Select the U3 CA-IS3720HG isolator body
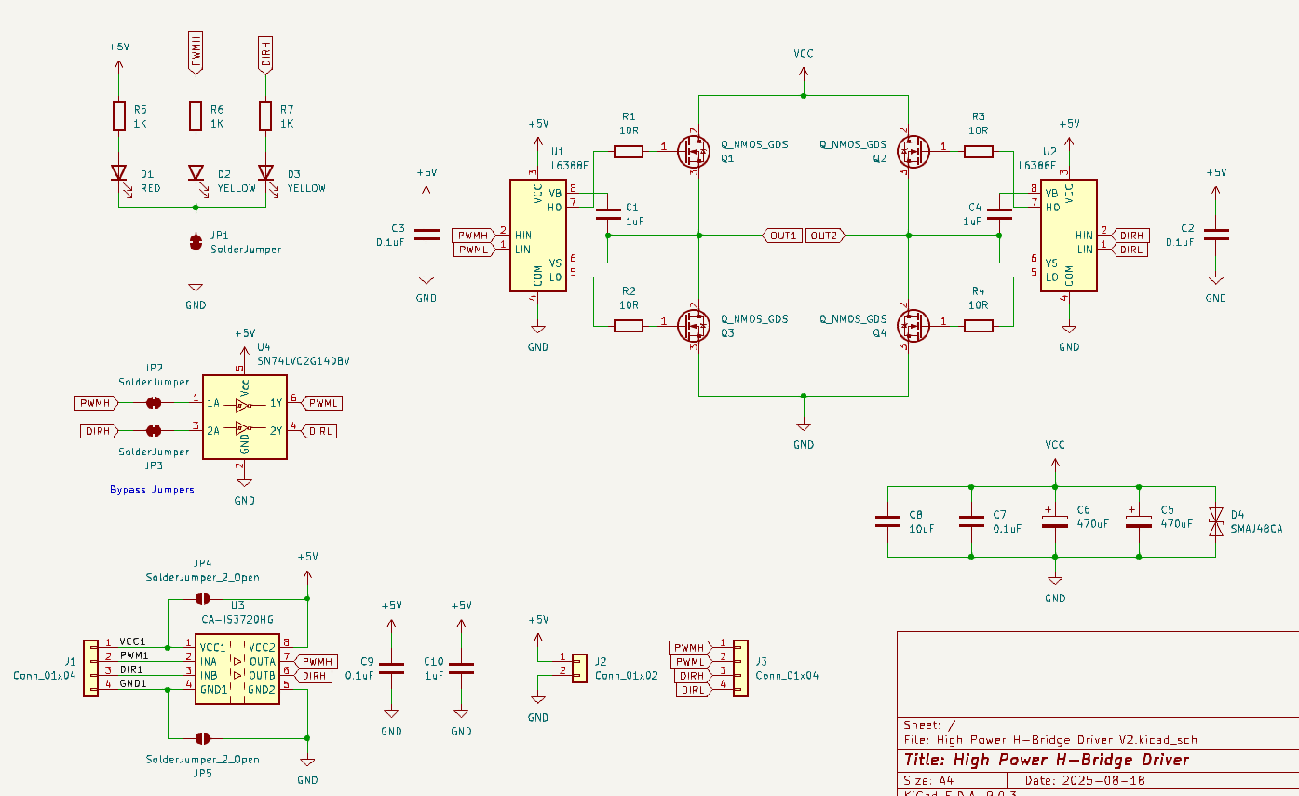The height and width of the screenshot is (796, 1299). [x=237, y=669]
